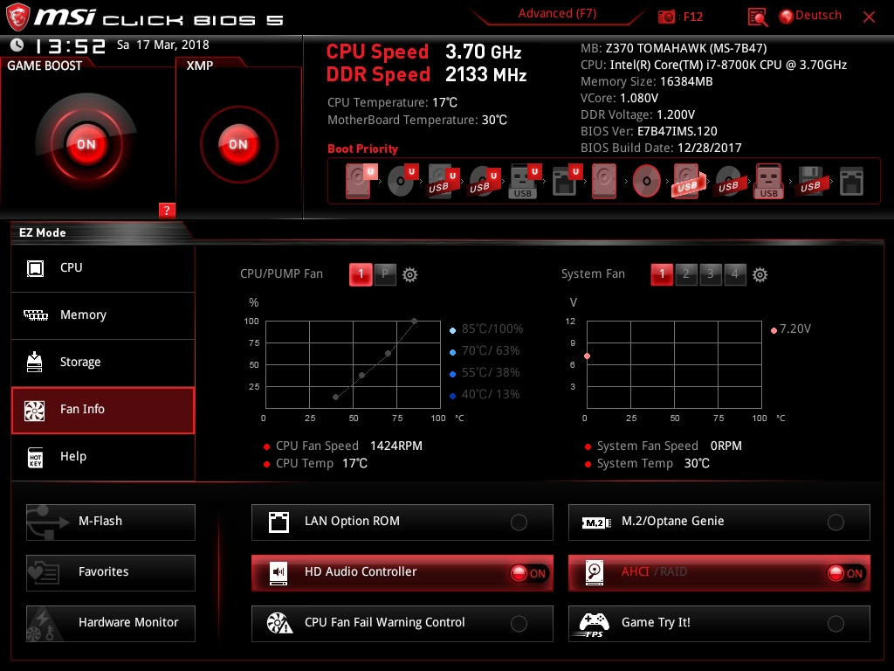Select CPU fan 1 button
The image size is (894, 671).
coord(361,274)
